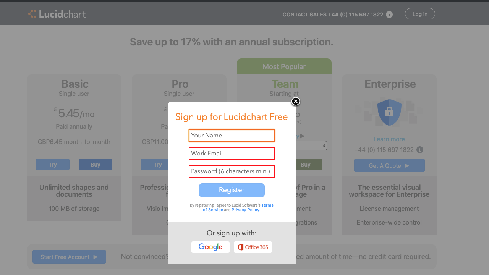Screen dimensions: 489x275
Task: Open info icon beside contact sales number
Action: coord(389,15)
